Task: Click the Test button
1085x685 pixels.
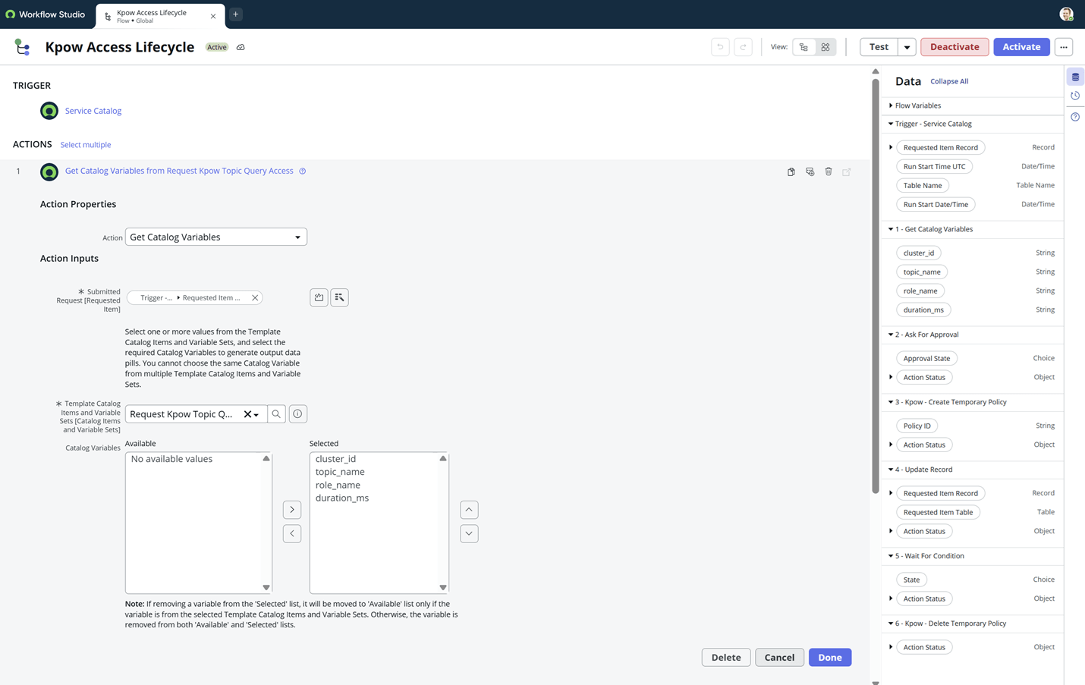Action: click(879, 47)
